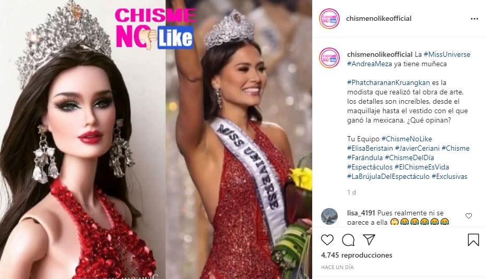Image resolution: width=486 pixels, height=279 pixels.
Task: Like the post with the heart icon
Action: coord(327,240)
